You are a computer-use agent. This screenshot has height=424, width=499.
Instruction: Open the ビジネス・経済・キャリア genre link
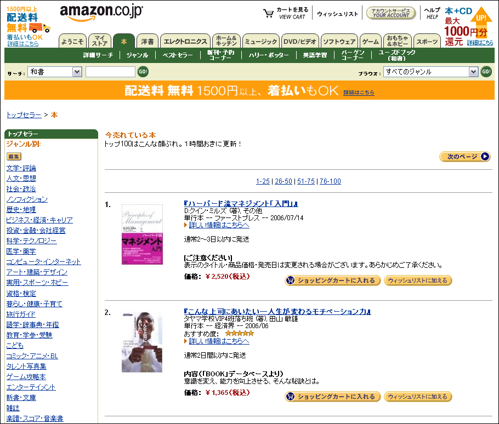(39, 220)
